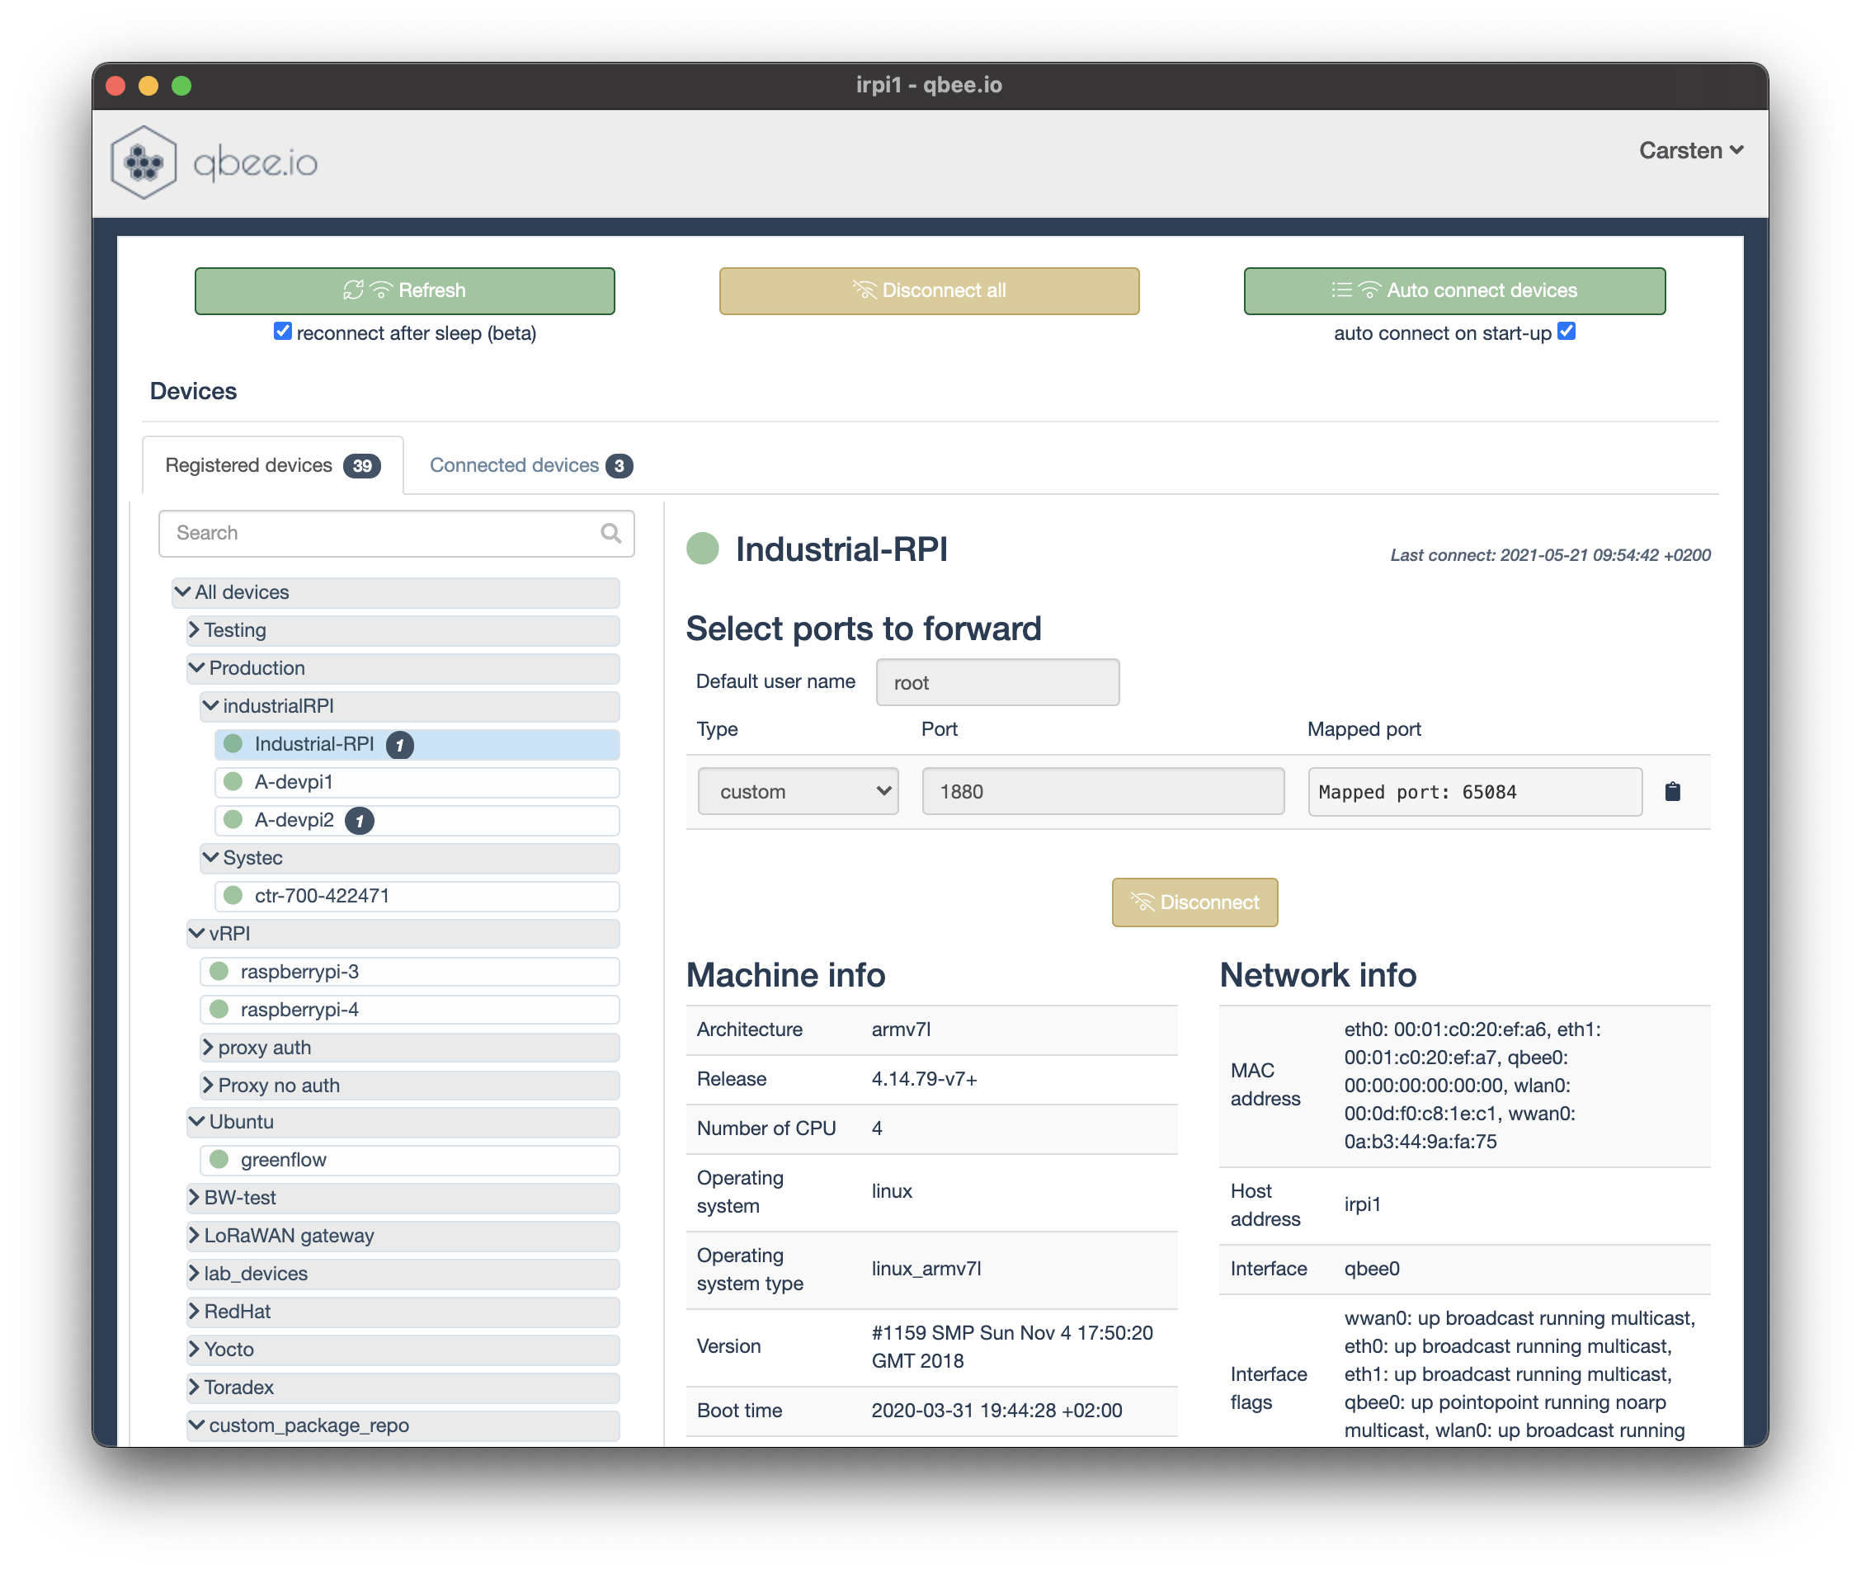Image resolution: width=1861 pixels, height=1569 pixels.
Task: Click the status dot of A-devpi1
Action: [x=233, y=782]
